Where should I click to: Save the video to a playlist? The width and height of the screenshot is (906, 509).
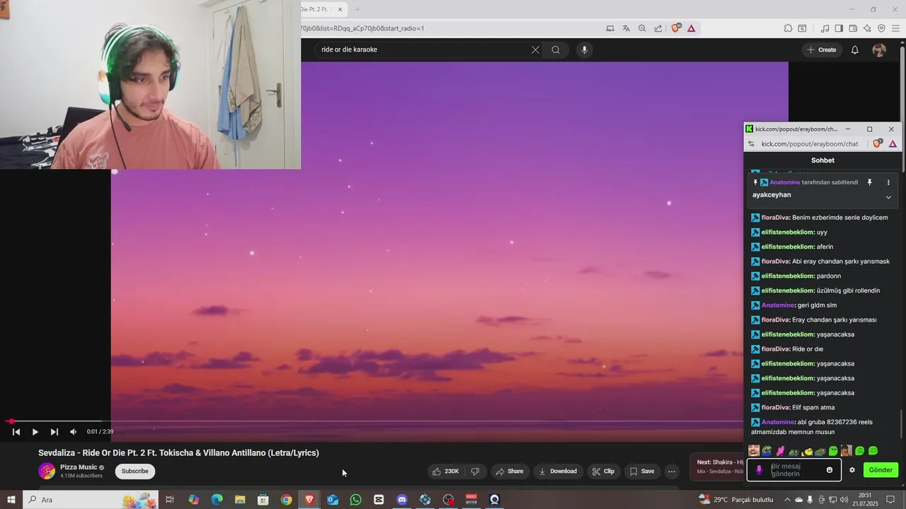(x=642, y=472)
